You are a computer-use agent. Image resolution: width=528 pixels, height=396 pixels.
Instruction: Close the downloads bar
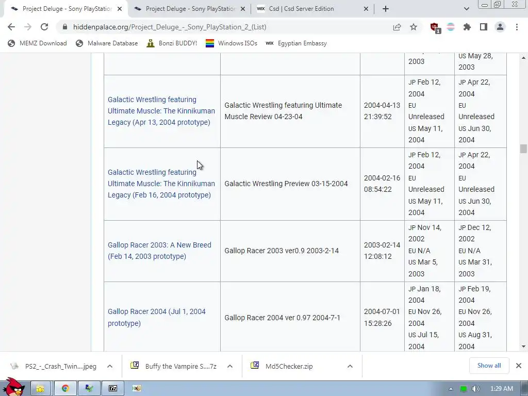[519, 366]
